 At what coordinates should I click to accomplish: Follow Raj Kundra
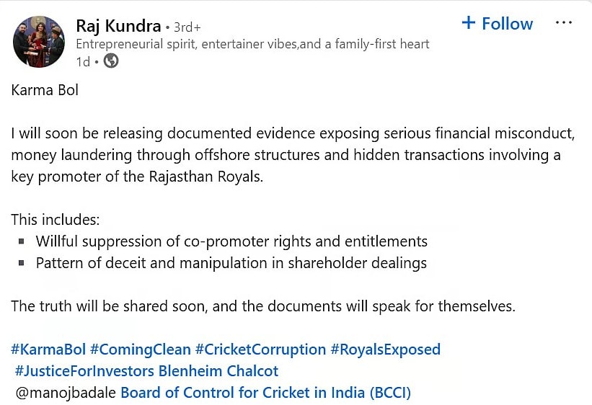point(498,23)
